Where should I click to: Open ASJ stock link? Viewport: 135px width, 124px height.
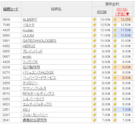[26, 110]
